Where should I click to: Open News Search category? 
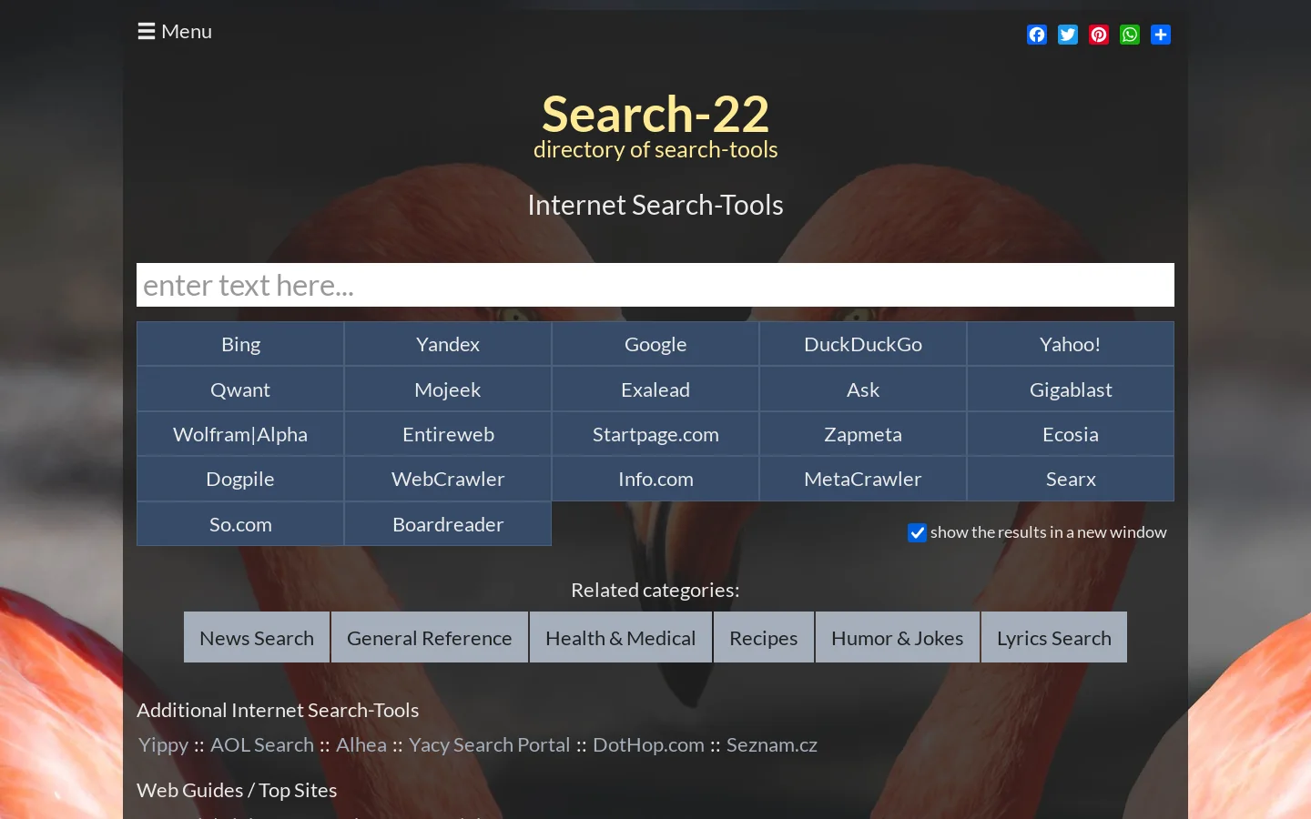(257, 638)
